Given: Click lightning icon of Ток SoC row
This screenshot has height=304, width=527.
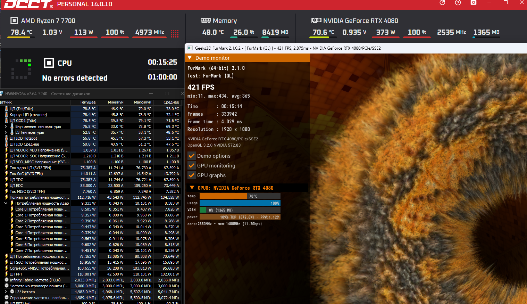Looking at the screenshot, I should point(6,174).
